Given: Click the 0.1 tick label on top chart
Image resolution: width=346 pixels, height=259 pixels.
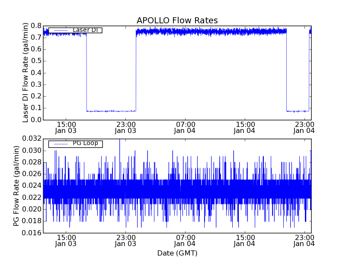Looking at the screenshot, I should [36, 108].
